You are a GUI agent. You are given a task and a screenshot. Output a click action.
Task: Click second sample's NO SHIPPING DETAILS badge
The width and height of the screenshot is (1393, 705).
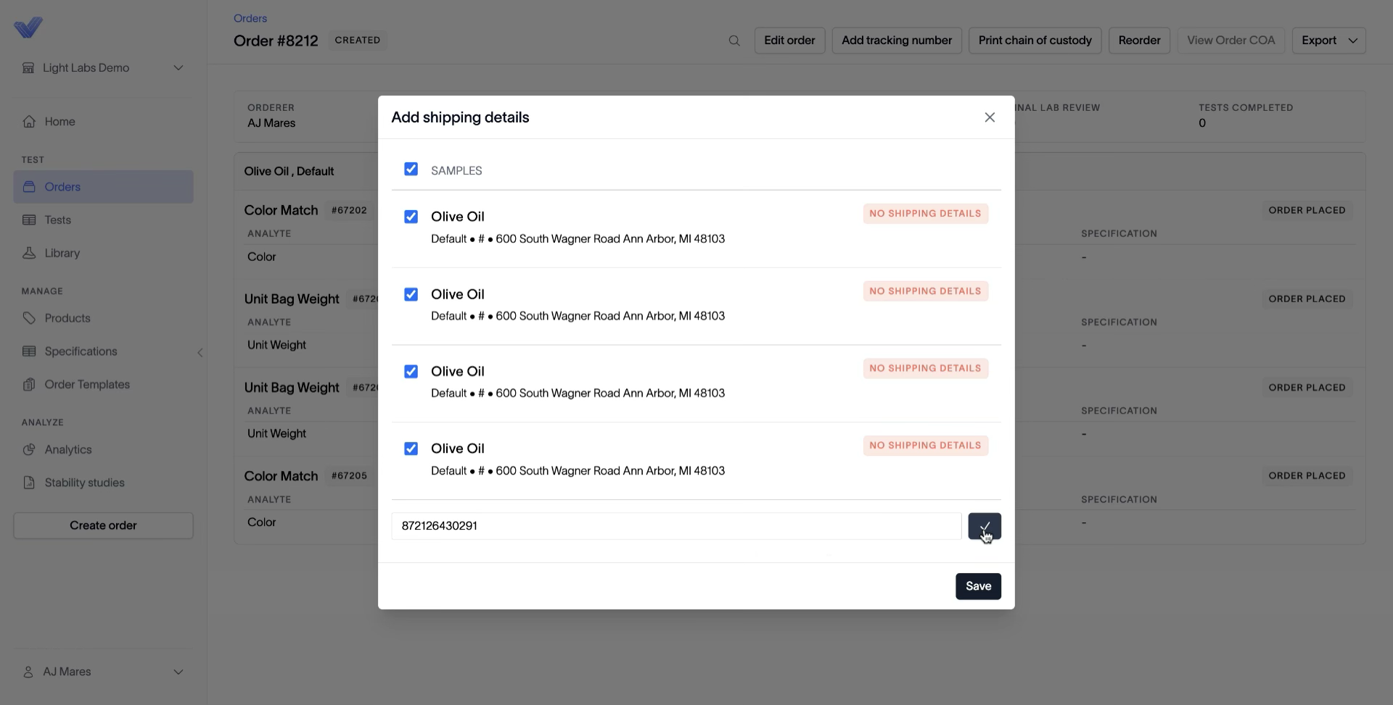[x=925, y=291]
